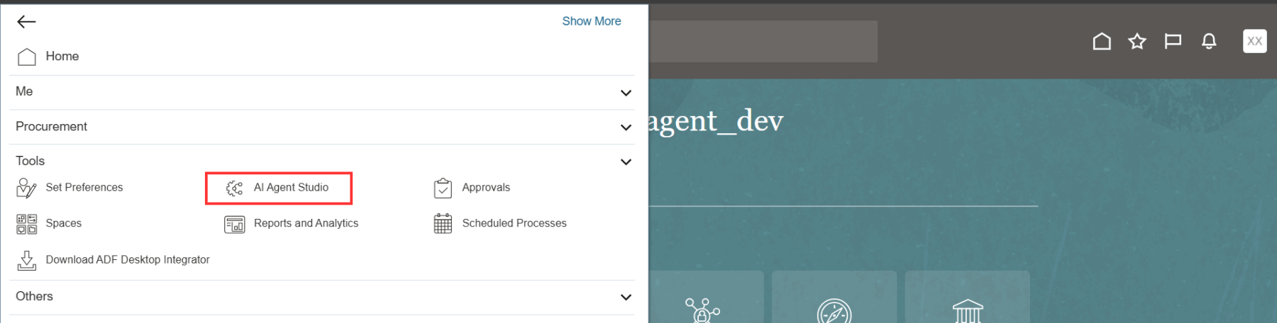Open Reports and Analytics

305,224
